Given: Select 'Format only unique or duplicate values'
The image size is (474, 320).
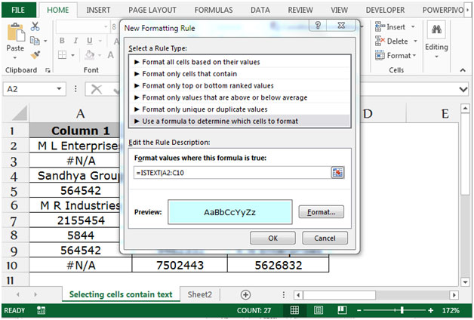Looking at the screenshot, I should pyautogui.click(x=239, y=109).
